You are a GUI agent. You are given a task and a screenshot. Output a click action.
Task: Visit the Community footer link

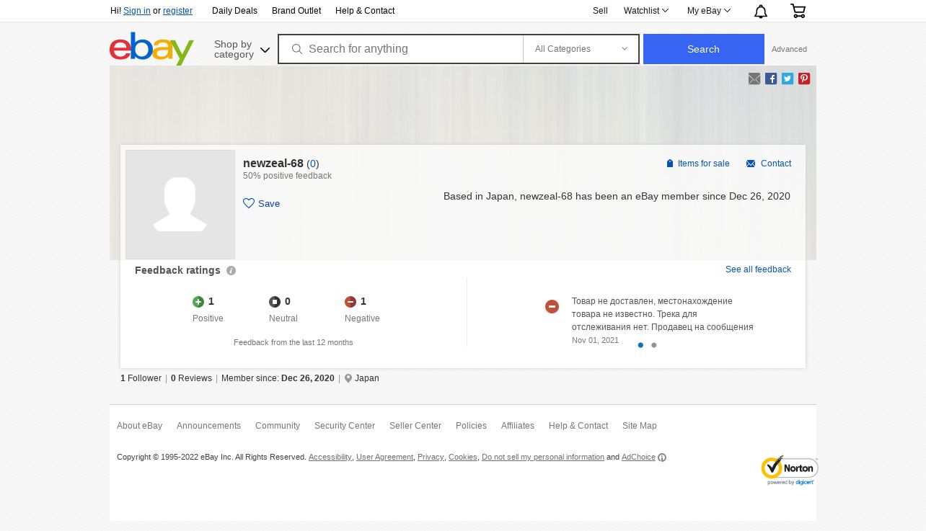tap(278, 426)
